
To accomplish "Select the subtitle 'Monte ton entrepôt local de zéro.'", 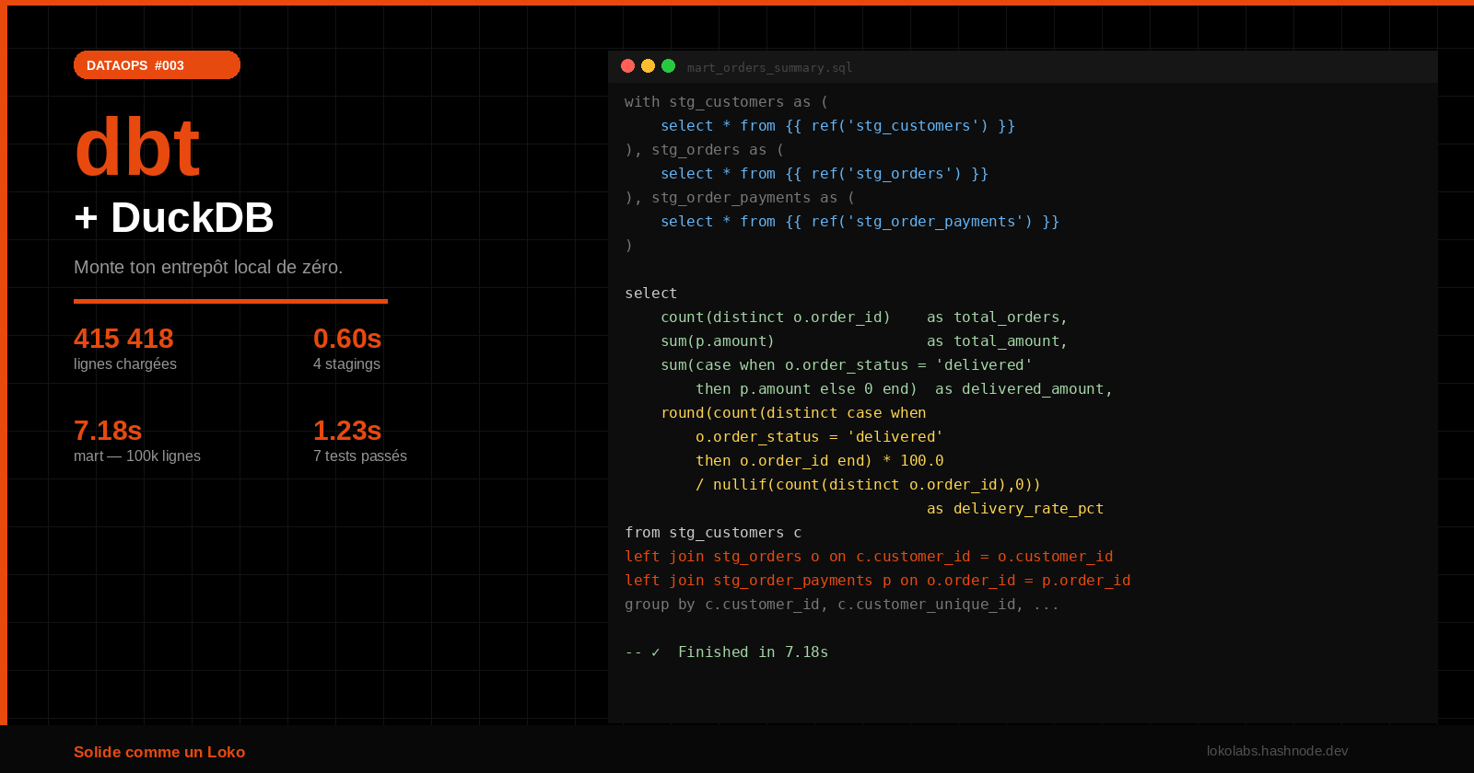I will click(208, 267).
